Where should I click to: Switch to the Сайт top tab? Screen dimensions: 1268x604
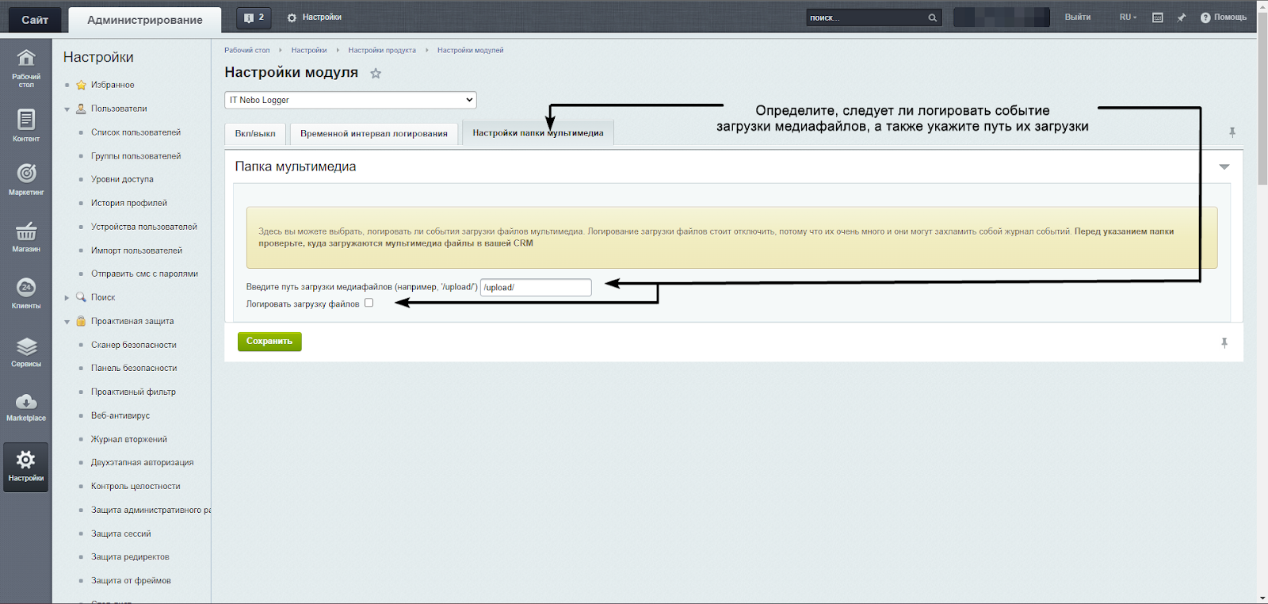[x=35, y=20]
